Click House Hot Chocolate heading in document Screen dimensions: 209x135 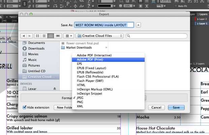155,128
